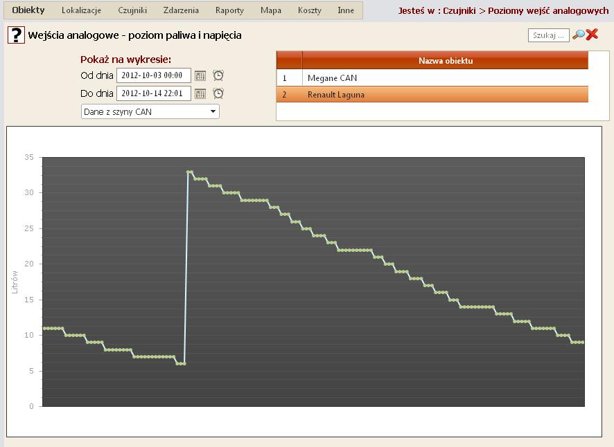Click the Pokaż na wykresie heading
This screenshot has height=447, width=614.
pyautogui.click(x=125, y=60)
